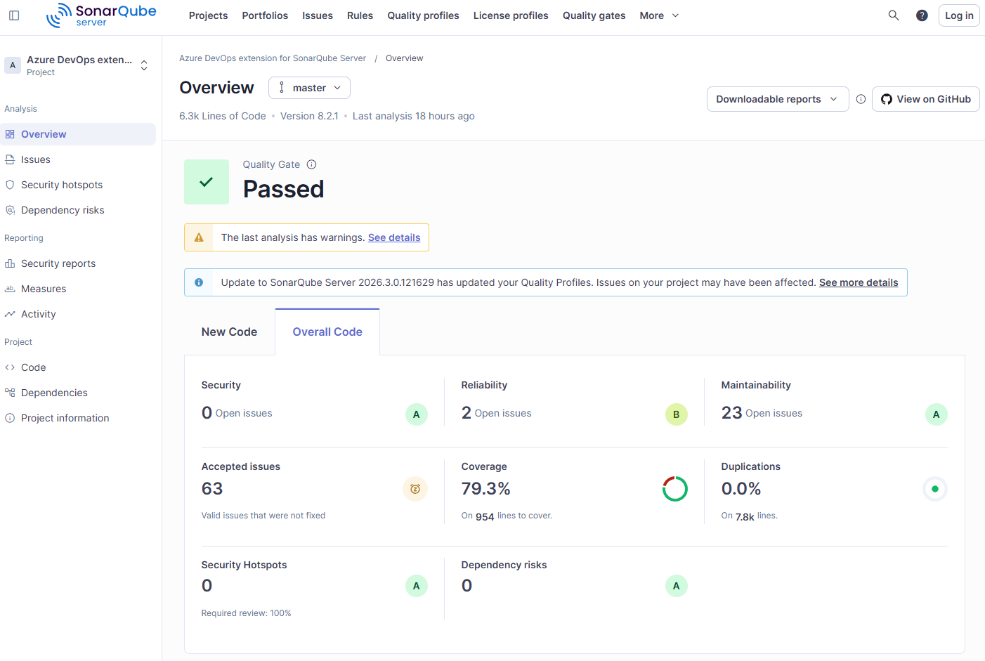
Task: Click the Reliability rating B badge
Action: (x=677, y=414)
